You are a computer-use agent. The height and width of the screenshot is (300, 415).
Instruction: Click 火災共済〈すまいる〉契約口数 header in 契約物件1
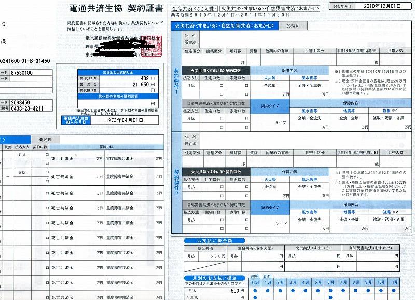pyautogui.click(x=216, y=71)
